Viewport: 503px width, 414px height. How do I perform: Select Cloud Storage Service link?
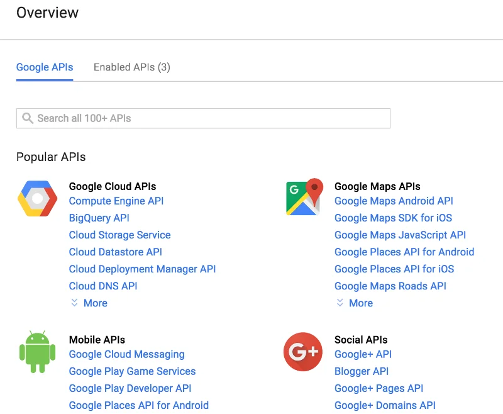click(x=119, y=235)
